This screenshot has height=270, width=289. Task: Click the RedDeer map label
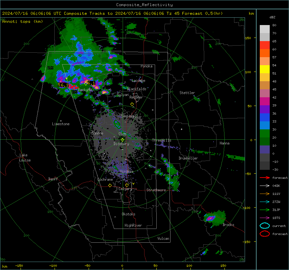coord(136,97)
